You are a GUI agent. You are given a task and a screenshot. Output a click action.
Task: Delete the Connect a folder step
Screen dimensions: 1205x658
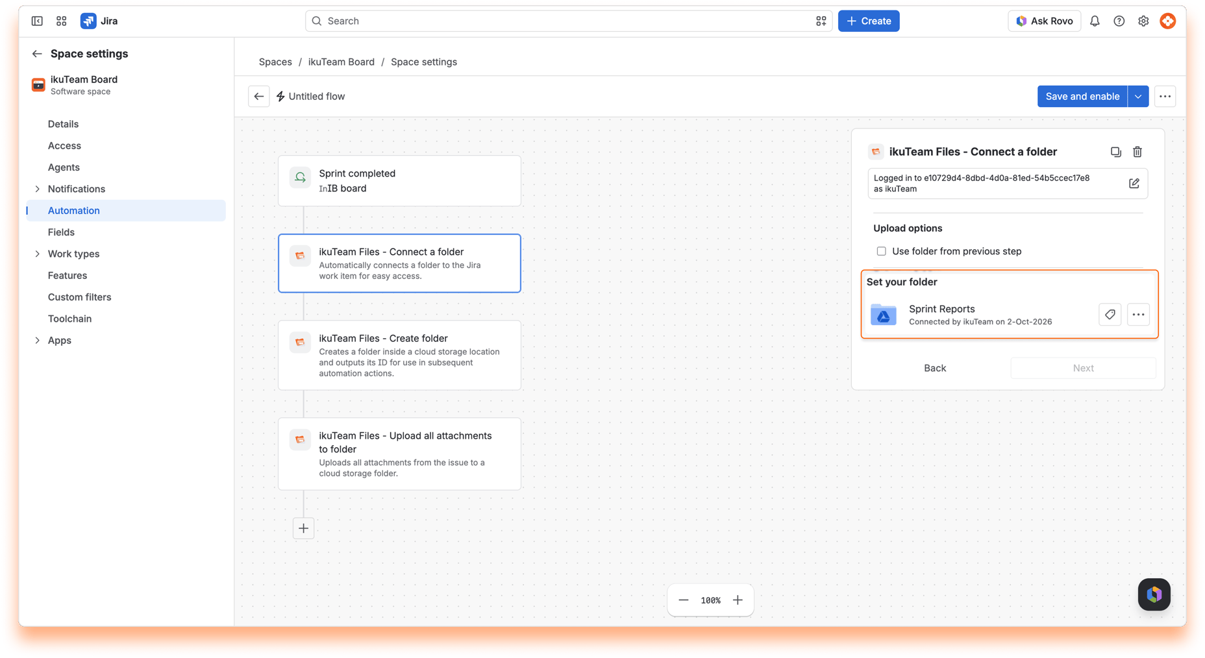tap(1137, 152)
